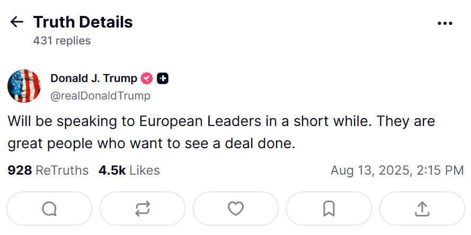Go back using the left arrow

point(17,22)
